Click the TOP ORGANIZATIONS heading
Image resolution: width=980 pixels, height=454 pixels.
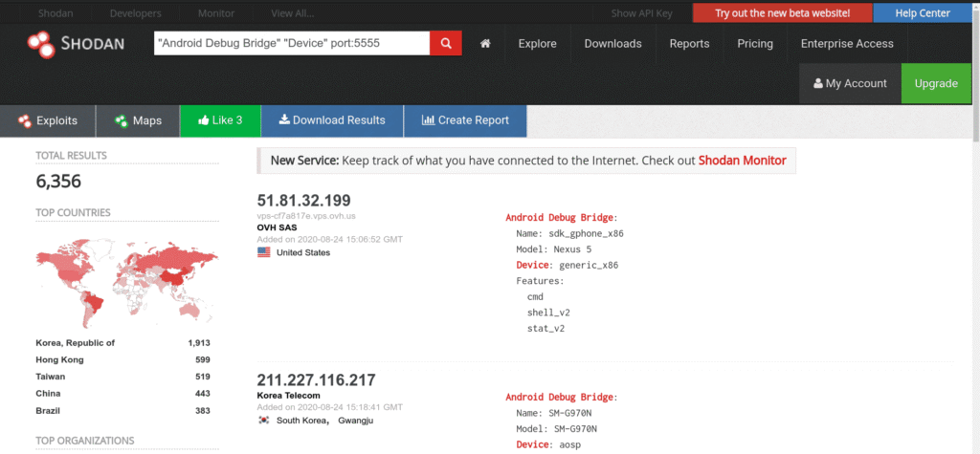tap(85, 441)
